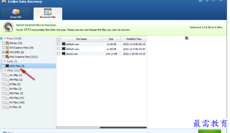Click the PNG Graphics Files icon
Viewport: 230px width, 133px height.
[7, 57]
